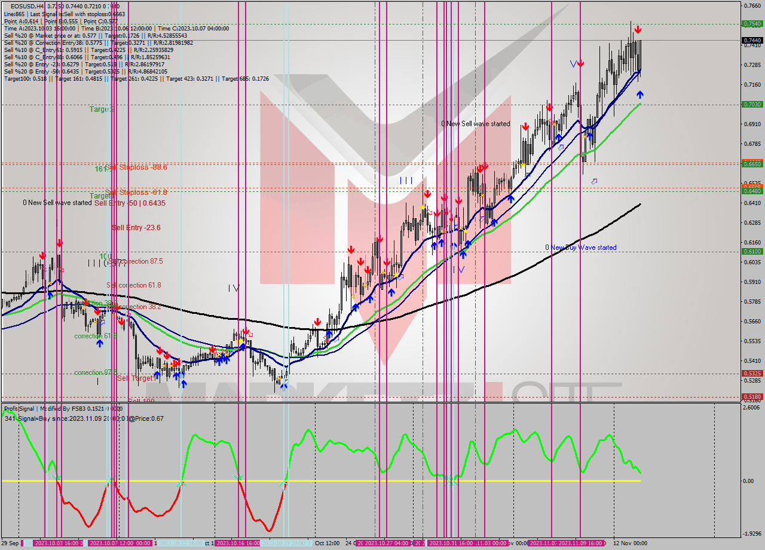Select the 'Target100: 0.518' targets info line
The image size is (765, 550).
pyautogui.click(x=136, y=79)
